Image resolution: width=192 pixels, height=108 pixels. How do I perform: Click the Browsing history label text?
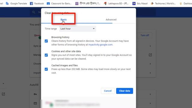click(60, 37)
